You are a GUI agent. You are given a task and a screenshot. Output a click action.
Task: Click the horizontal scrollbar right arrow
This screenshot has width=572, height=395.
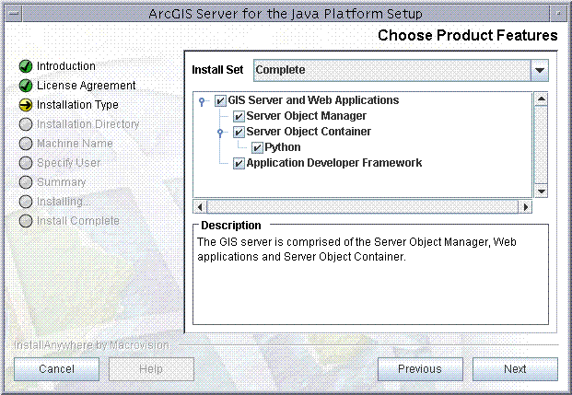click(525, 207)
